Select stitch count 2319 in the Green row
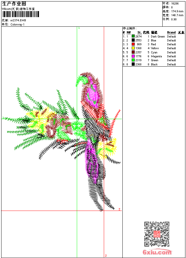The image size is (186, 258). coord(138,60)
